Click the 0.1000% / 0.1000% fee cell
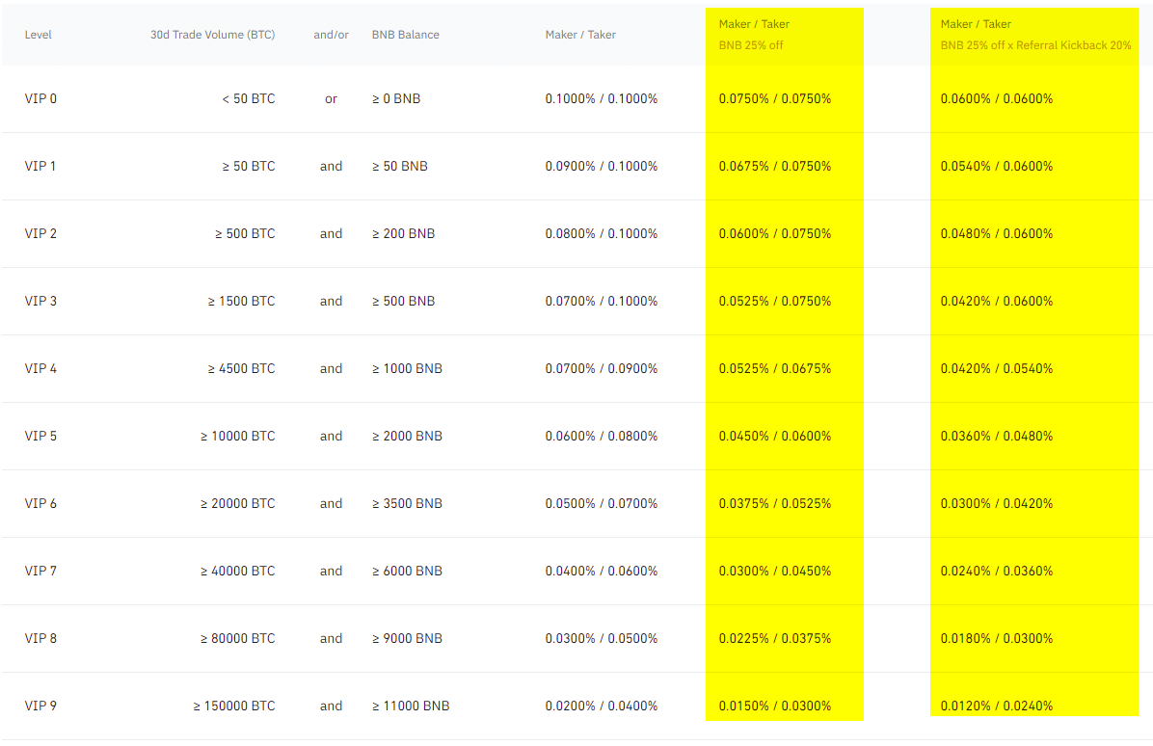 click(601, 98)
